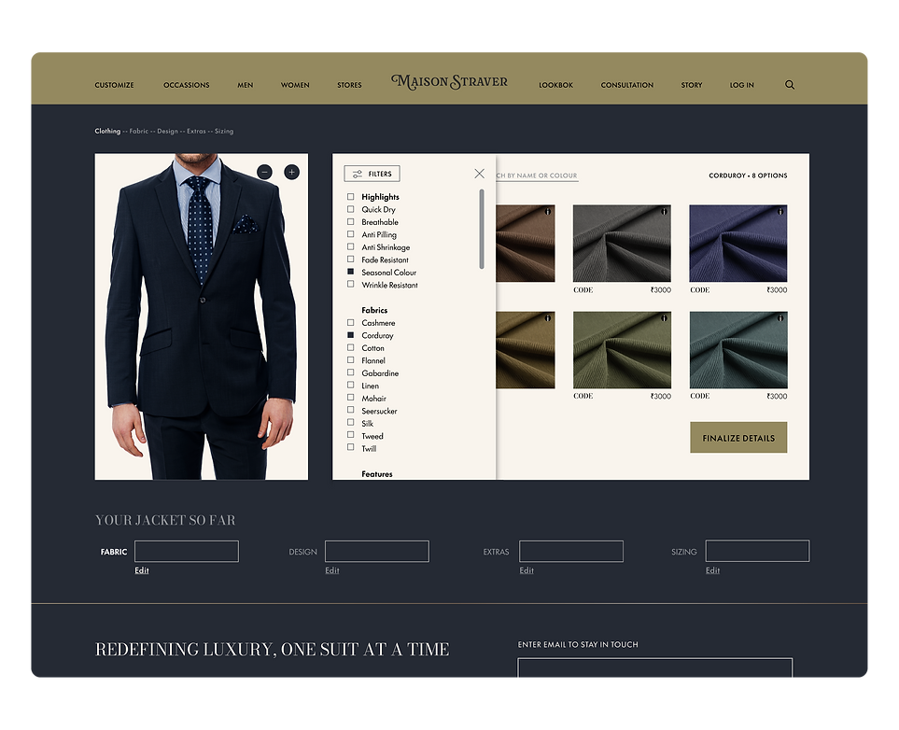The width and height of the screenshot is (899, 730).
Task: Select the Flannel fabric checkbox
Action: pyautogui.click(x=350, y=360)
